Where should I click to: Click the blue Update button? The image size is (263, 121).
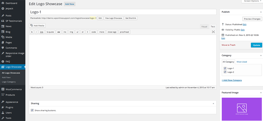click(256, 45)
